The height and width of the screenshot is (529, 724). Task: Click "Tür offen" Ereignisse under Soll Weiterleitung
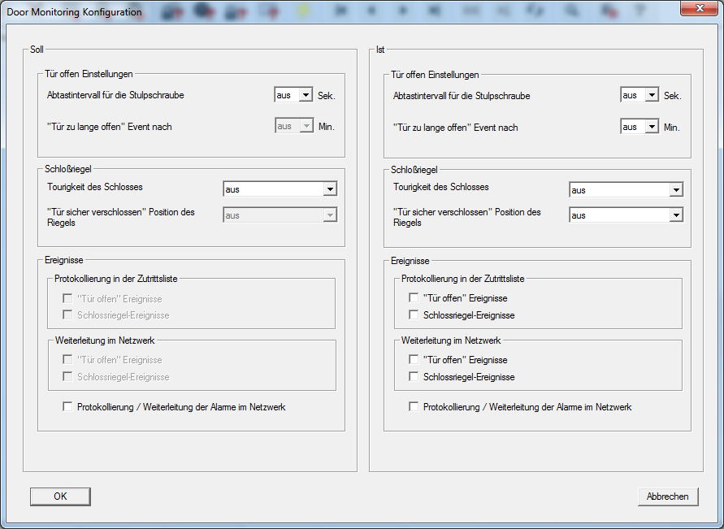(x=67, y=359)
